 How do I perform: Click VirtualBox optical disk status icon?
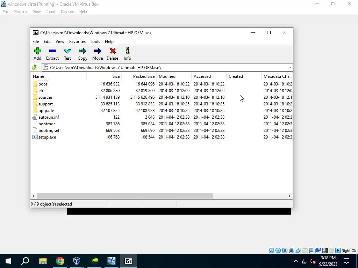[278, 251]
